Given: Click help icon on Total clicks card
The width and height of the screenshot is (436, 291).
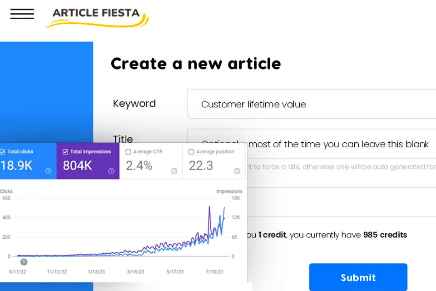Looking at the screenshot, I should tap(48, 171).
